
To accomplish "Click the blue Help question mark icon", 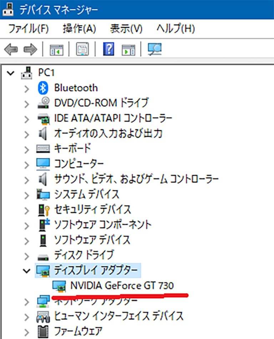I will (x=108, y=49).
